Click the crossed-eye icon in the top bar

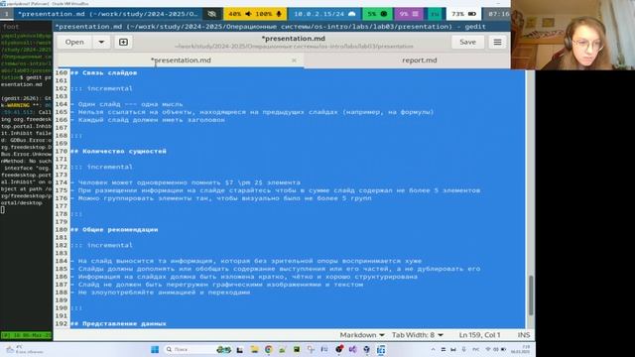coord(211,14)
